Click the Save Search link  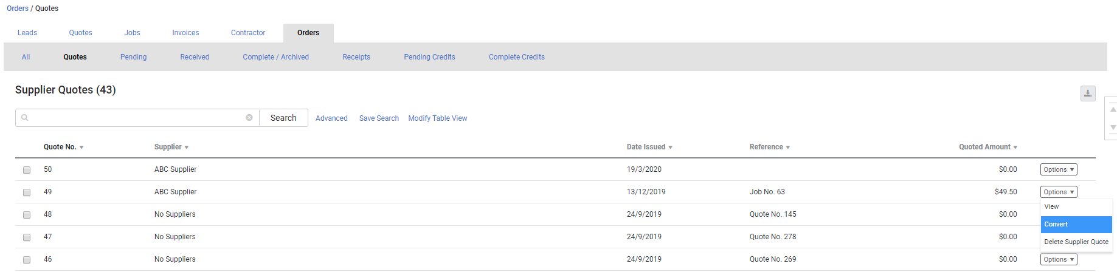379,118
